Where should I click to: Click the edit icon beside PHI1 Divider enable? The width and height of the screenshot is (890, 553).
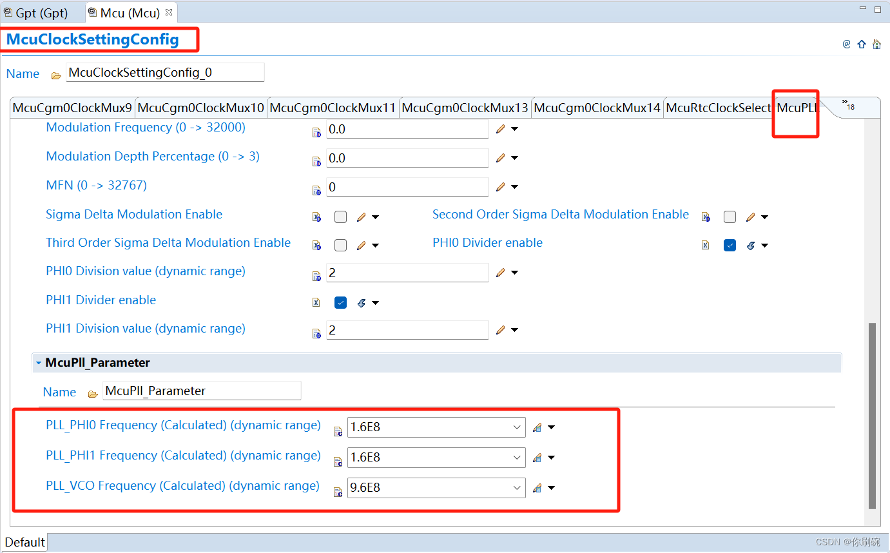pyautogui.click(x=362, y=303)
